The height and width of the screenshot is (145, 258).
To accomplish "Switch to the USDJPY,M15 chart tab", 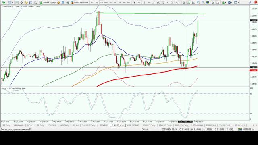I will pos(239,125).
